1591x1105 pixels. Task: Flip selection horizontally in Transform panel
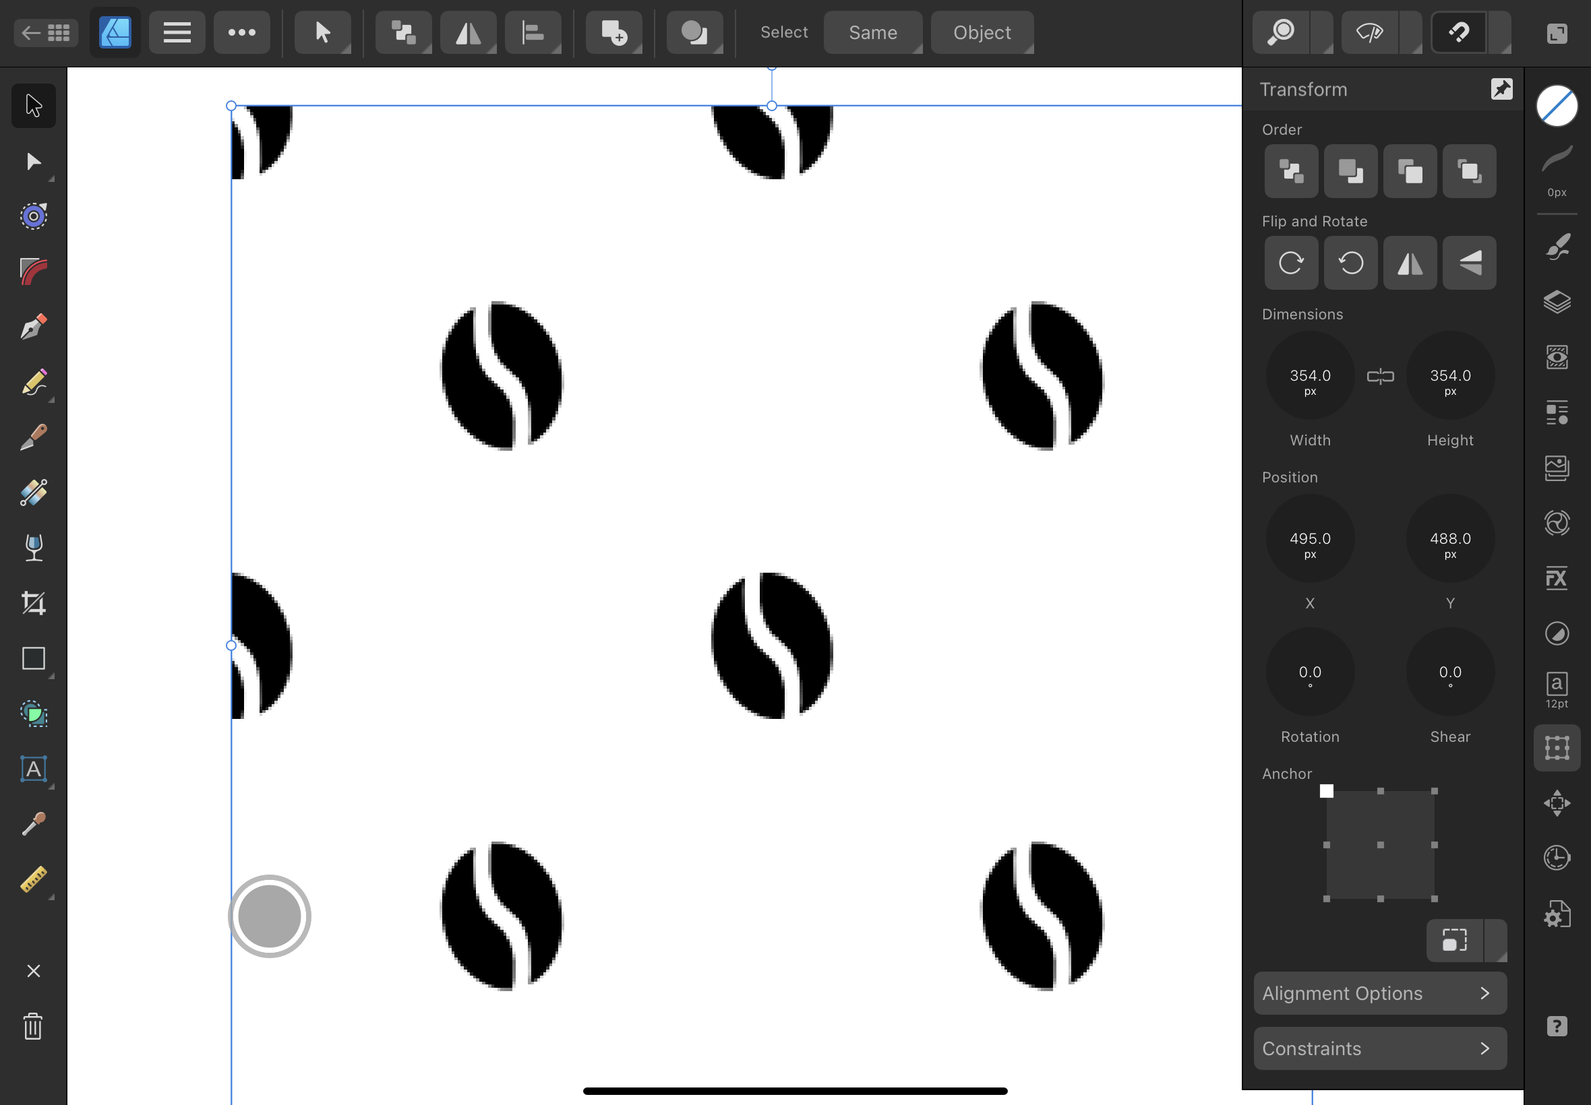[1410, 263]
